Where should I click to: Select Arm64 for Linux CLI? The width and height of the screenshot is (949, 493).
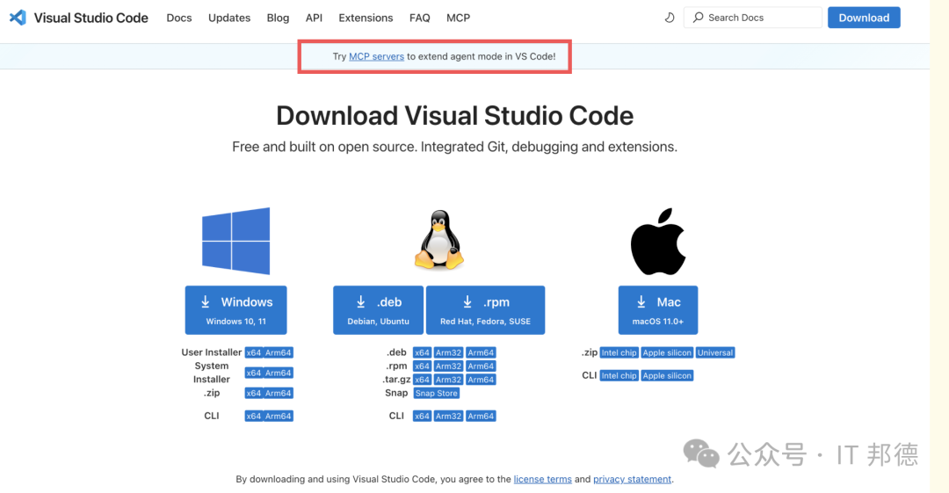coord(481,416)
